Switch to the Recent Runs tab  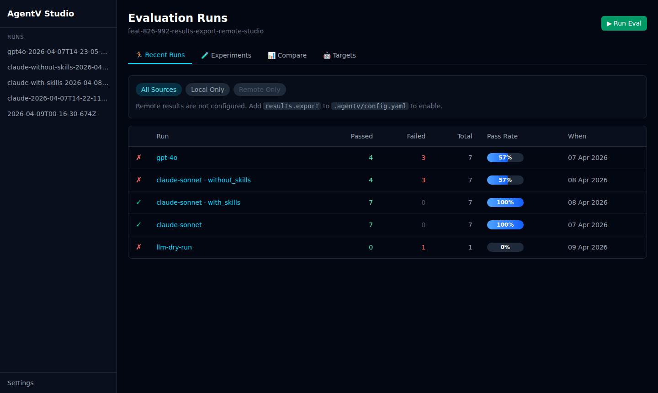pyautogui.click(x=160, y=55)
